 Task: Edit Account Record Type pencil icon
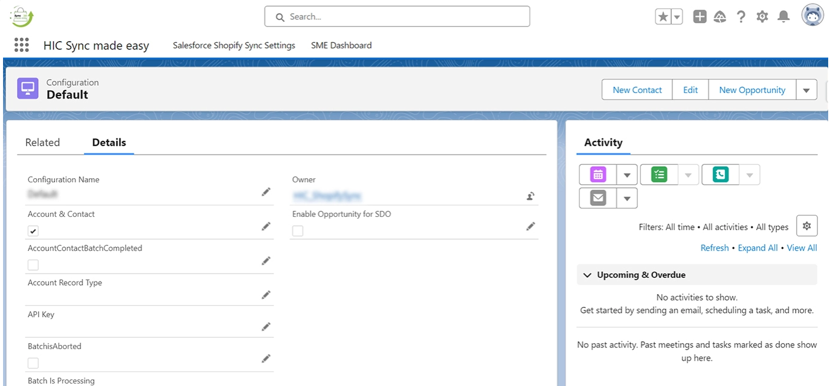(266, 295)
